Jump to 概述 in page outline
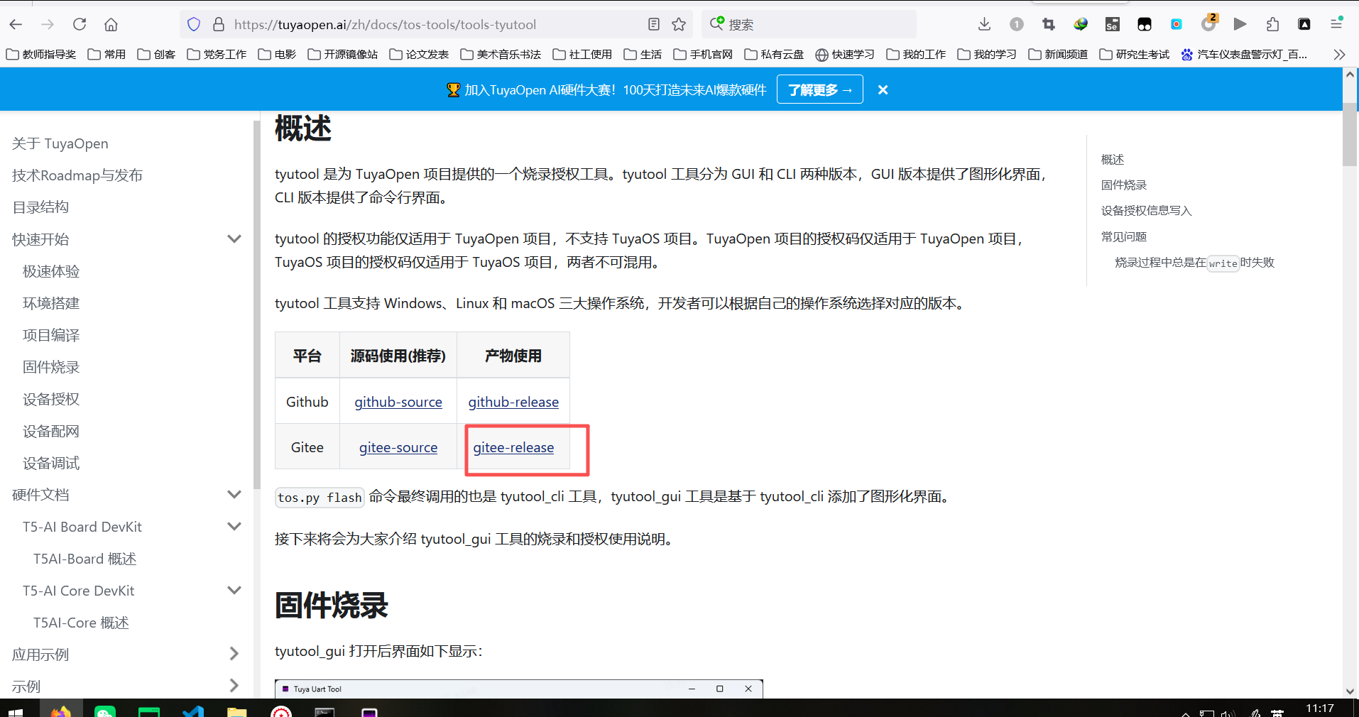The height and width of the screenshot is (717, 1359). click(1113, 159)
